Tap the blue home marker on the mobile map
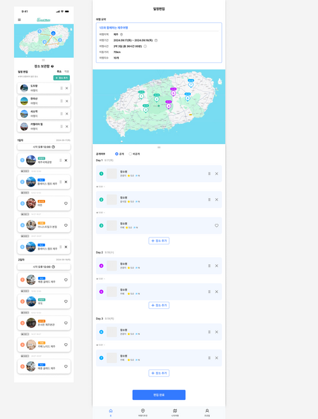The image size is (318, 419). tap(53, 33)
